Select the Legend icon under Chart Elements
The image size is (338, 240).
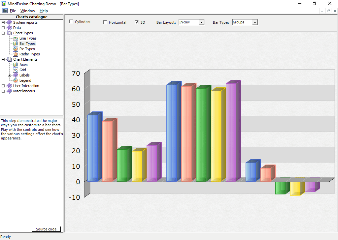pos(15,80)
